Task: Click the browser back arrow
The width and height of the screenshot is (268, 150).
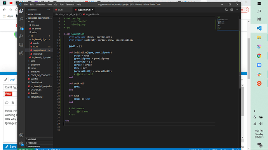Action: [x=4, y=10]
